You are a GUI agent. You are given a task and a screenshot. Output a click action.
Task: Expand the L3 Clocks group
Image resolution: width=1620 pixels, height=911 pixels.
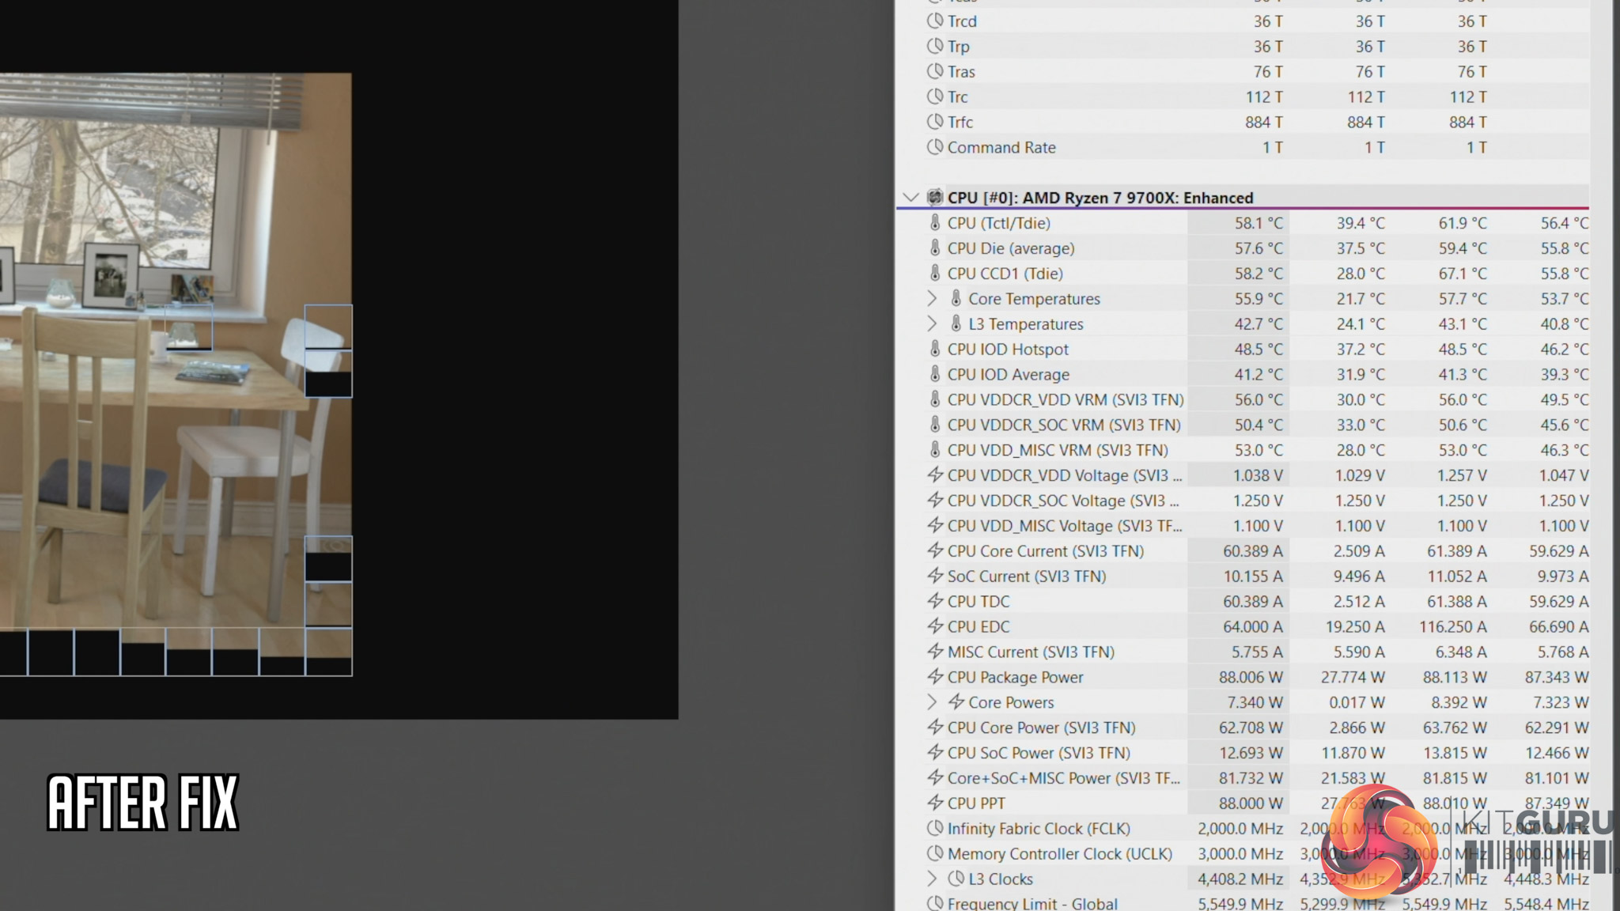point(932,879)
